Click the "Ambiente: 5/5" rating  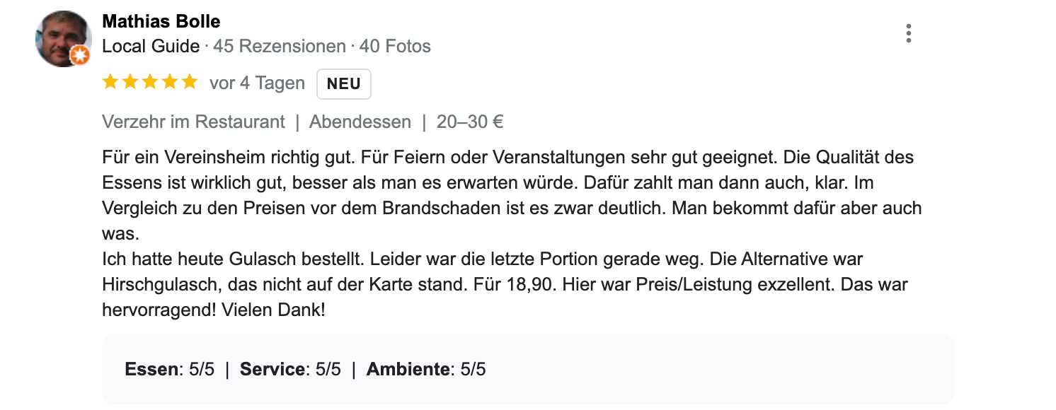pos(426,369)
